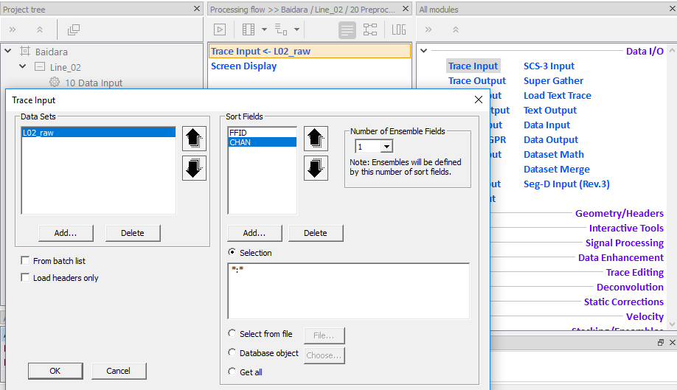
Task: Click Delete button under Data Sets
Action: 133,233
